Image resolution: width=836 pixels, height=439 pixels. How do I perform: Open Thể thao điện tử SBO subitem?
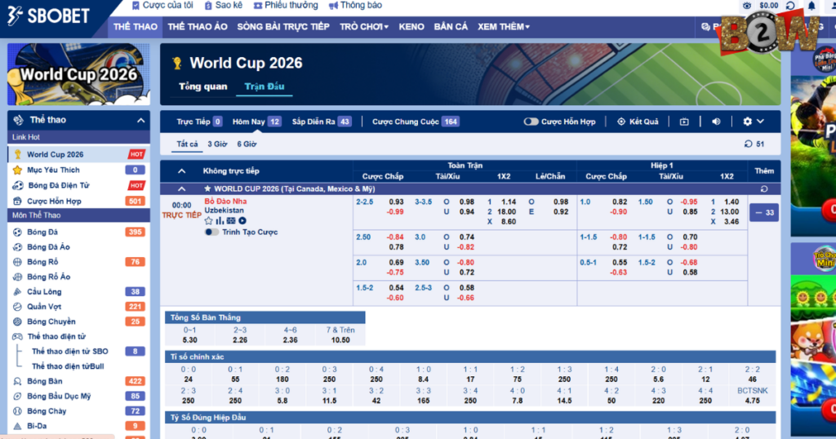pyautogui.click(x=70, y=352)
